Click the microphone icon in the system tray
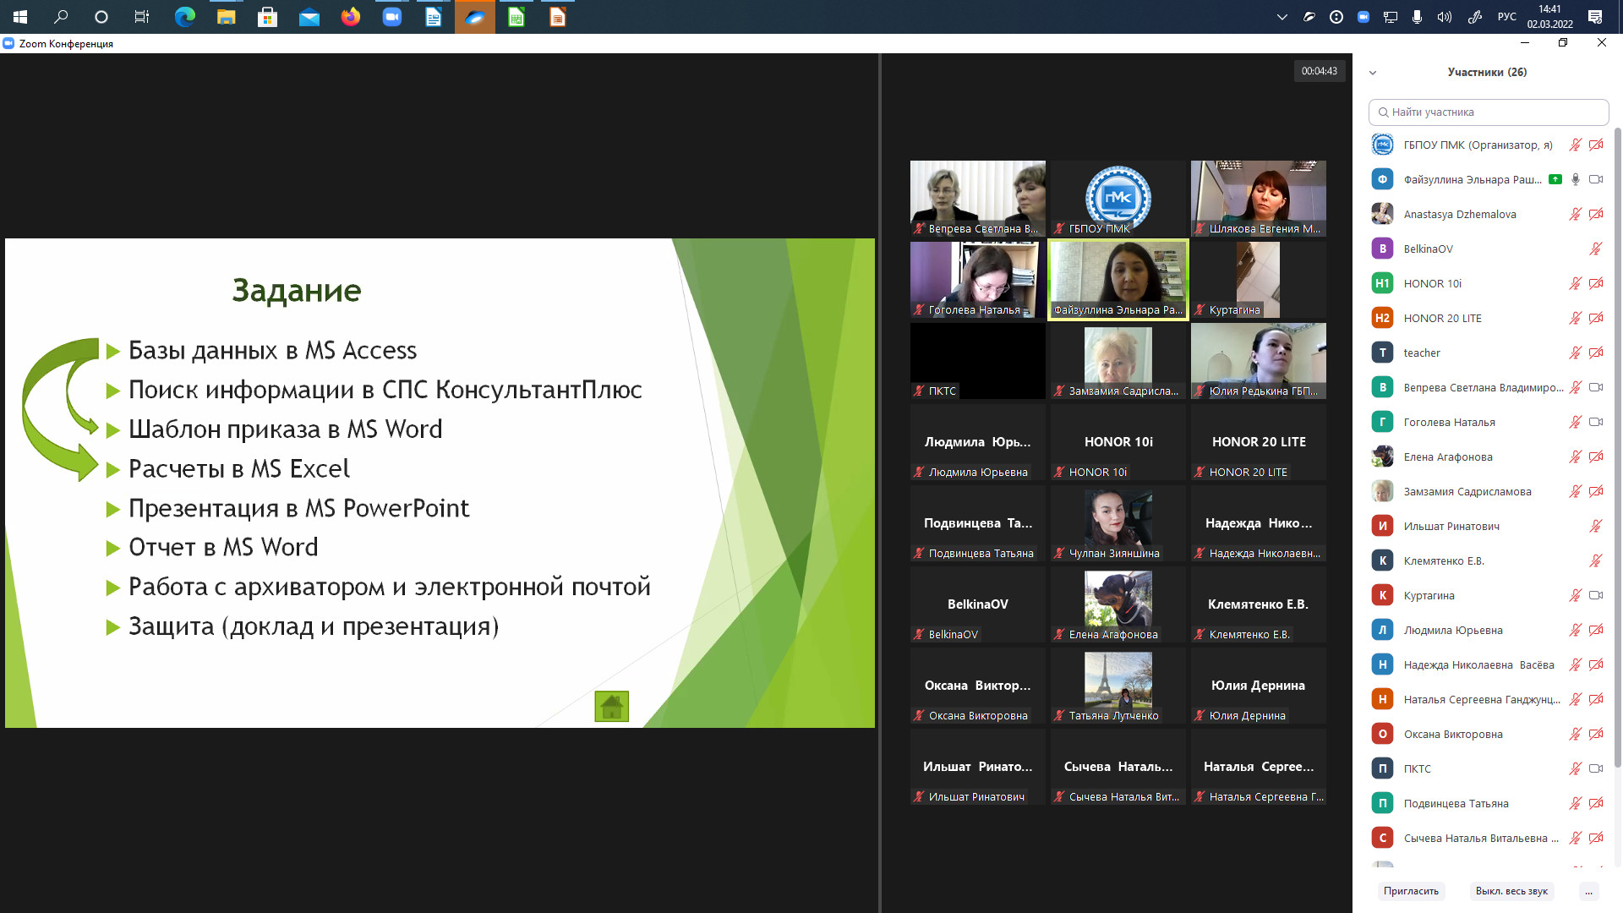Viewport: 1623px width, 913px height. [x=1417, y=17]
